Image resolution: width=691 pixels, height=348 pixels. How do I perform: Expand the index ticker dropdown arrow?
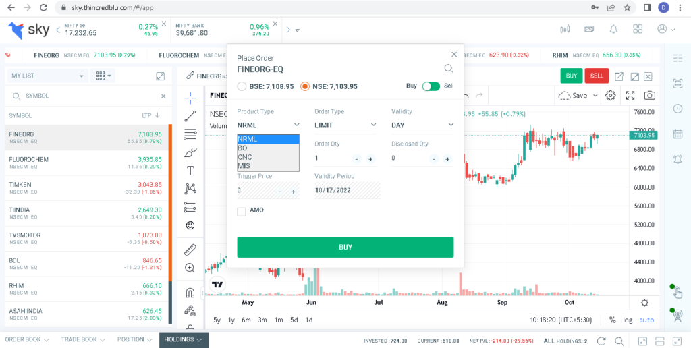tap(298, 30)
